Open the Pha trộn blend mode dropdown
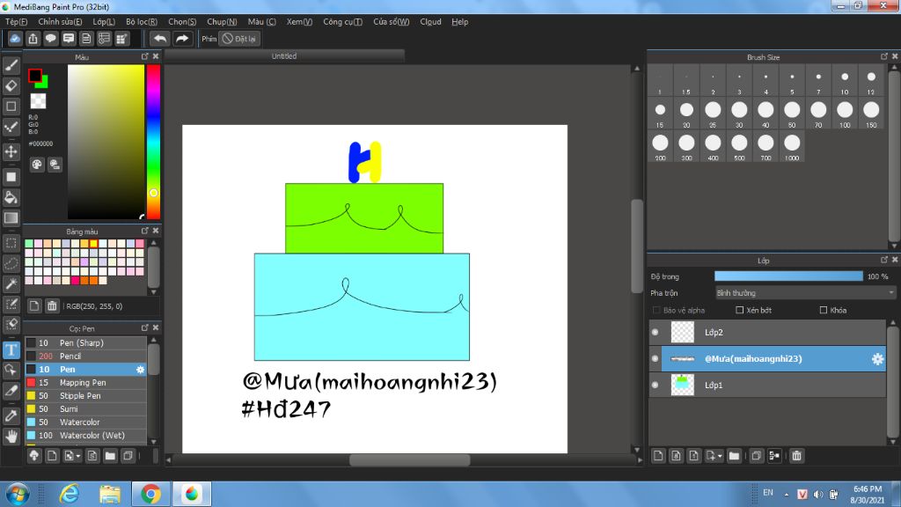This screenshot has height=507, width=901. pyautogui.click(x=805, y=293)
